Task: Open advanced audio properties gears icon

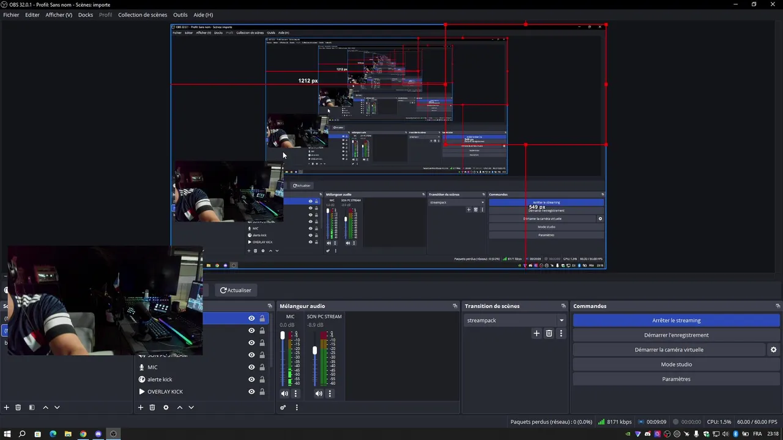Action: pyautogui.click(x=283, y=408)
